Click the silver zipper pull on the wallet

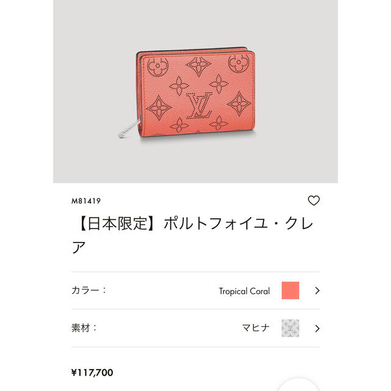tap(129, 129)
